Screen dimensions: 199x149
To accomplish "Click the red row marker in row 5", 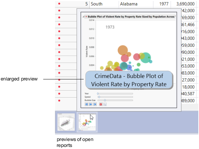I will click(x=59, y=4).
